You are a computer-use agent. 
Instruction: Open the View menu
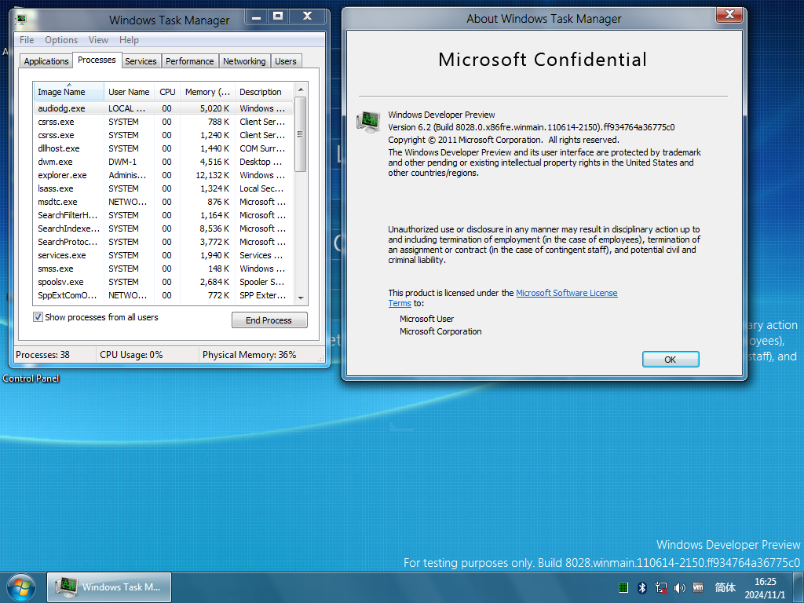pos(98,40)
